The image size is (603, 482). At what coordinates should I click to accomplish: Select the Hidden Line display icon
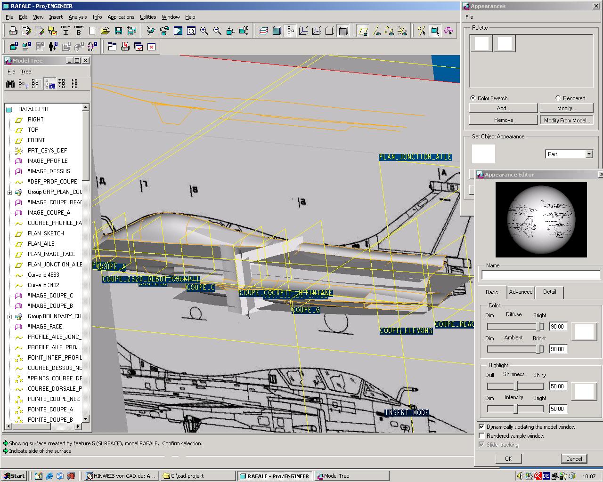tap(317, 31)
